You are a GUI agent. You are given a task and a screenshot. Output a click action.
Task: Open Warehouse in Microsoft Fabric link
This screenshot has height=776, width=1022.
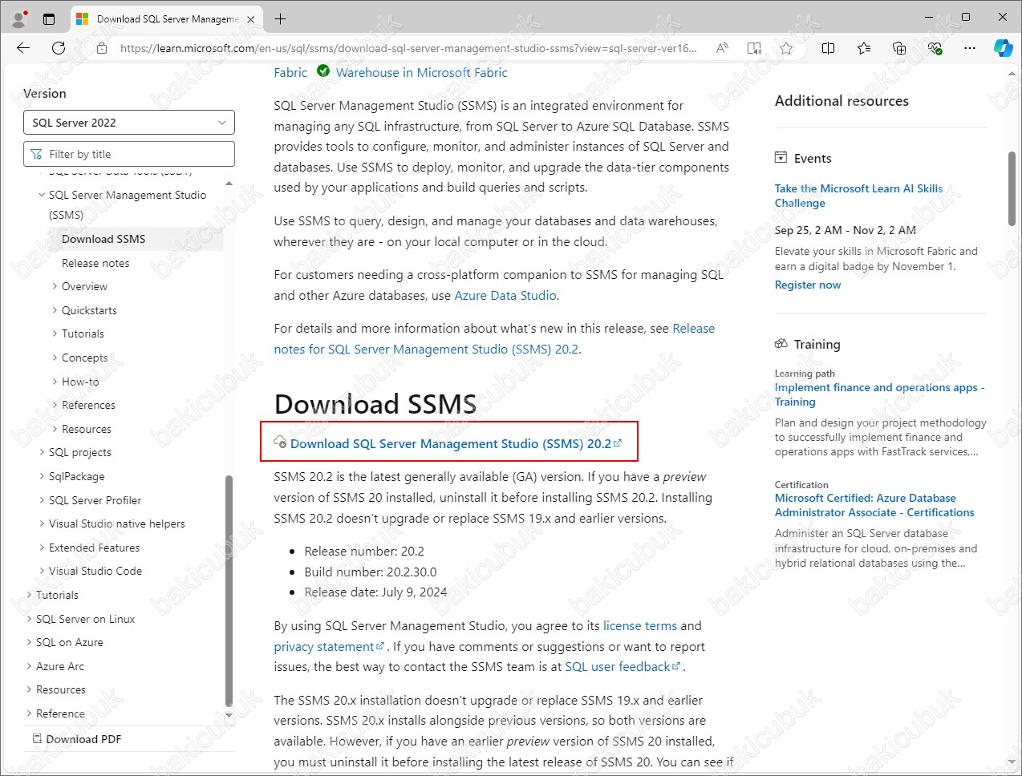click(422, 72)
